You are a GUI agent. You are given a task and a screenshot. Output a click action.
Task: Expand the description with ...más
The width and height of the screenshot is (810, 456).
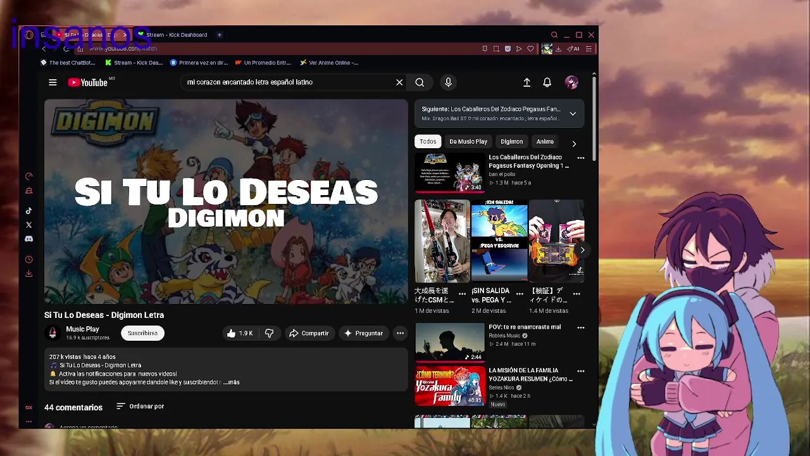[x=232, y=383]
